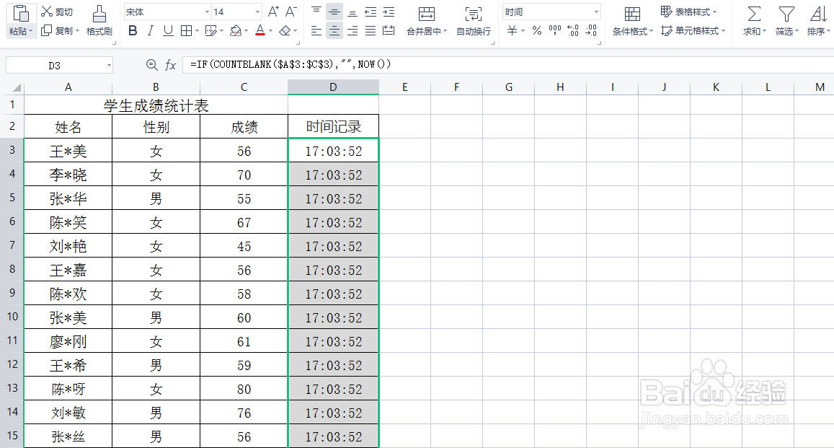Click the Sum sigma icon
The width and height of the screenshot is (834, 448).
tap(754, 14)
